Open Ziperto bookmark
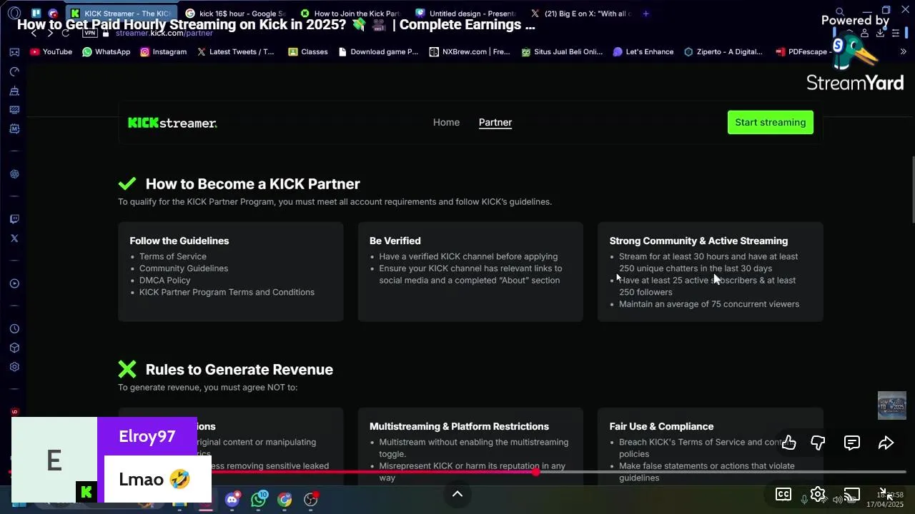 723,51
